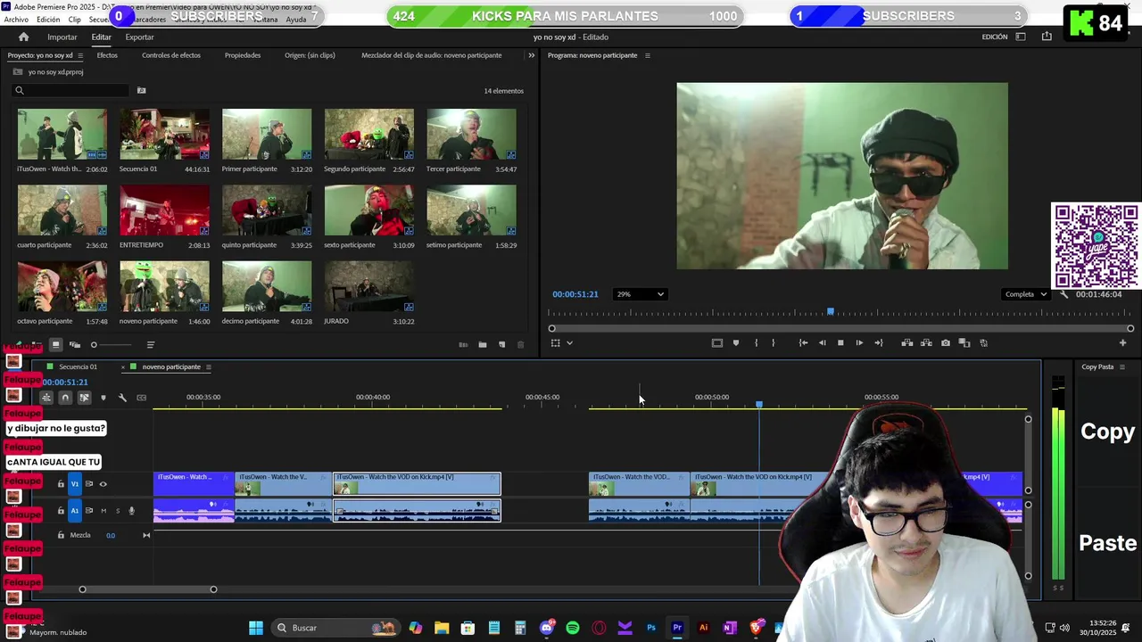The height and width of the screenshot is (642, 1142).
Task: Mark In point in Program monitor
Action: coord(756,342)
